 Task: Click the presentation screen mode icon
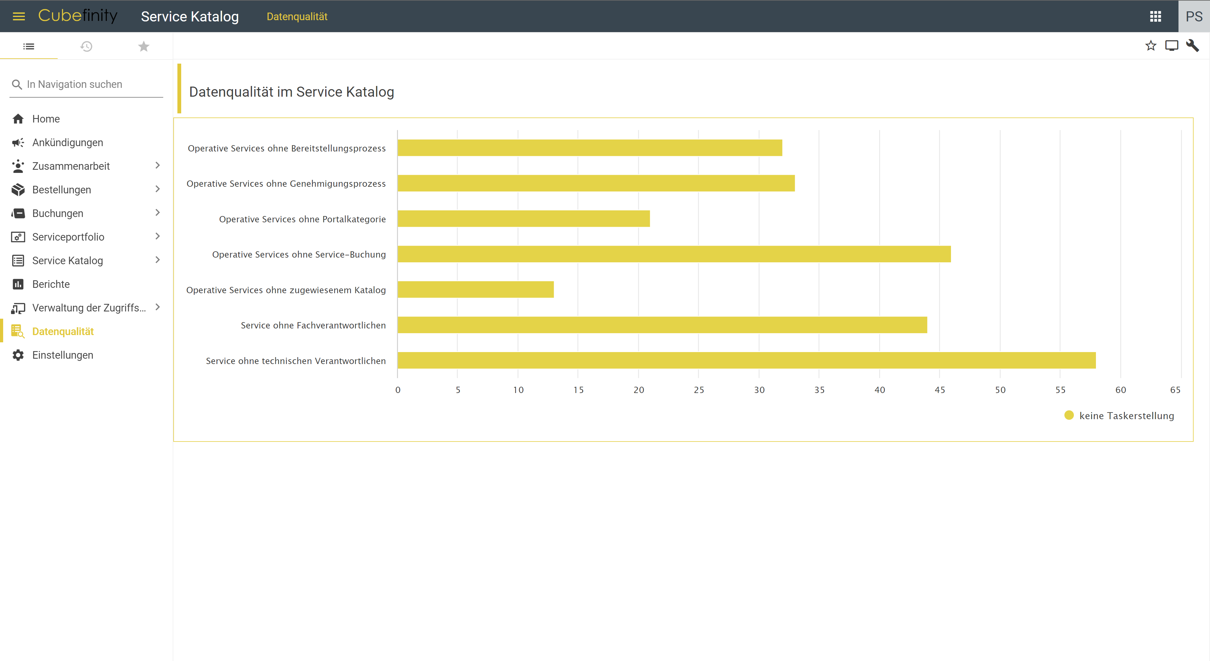pos(1172,46)
